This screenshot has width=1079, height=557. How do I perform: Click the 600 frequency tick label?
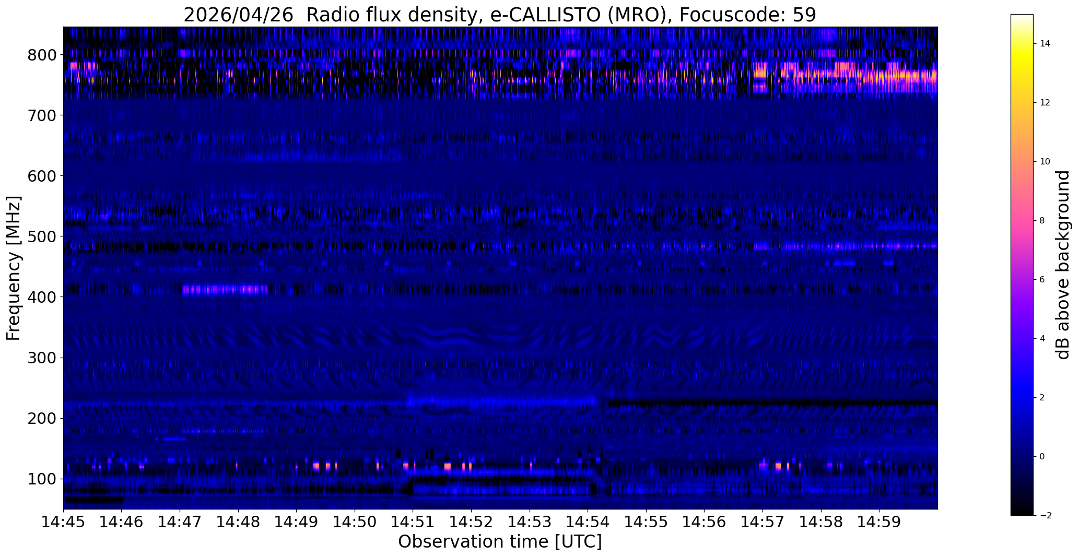(41, 176)
